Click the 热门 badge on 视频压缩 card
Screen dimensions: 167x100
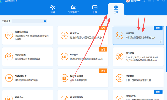[103, 28]
